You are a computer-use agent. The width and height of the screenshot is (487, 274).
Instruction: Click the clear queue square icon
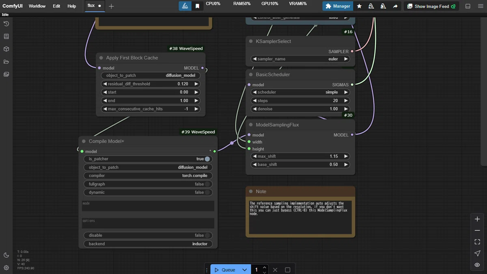pyautogui.click(x=287, y=270)
